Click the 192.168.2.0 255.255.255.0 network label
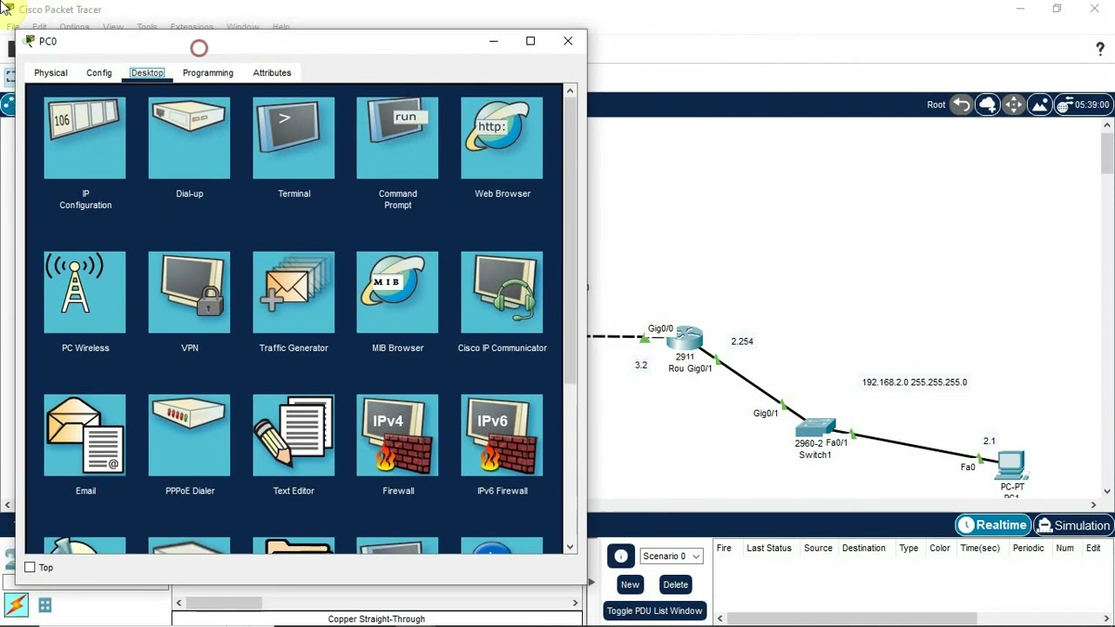Screen dimensions: 1115x627 click(x=914, y=382)
